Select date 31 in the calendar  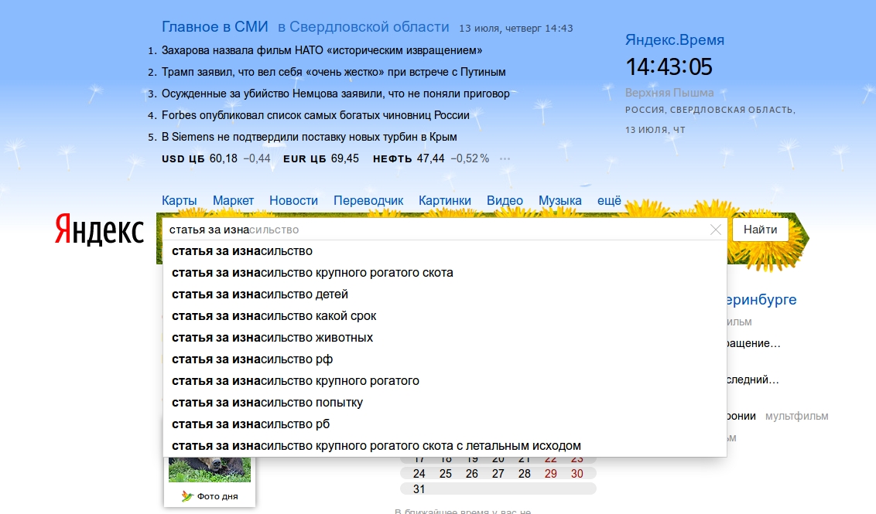coord(419,489)
